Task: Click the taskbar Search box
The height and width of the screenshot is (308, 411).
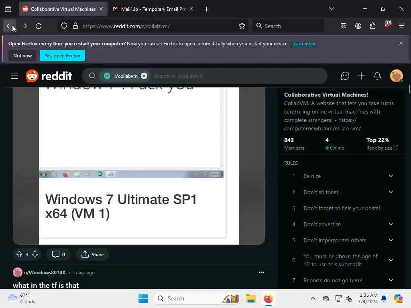Action: (197, 298)
